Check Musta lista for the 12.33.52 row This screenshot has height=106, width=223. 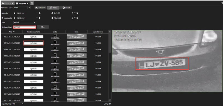pyautogui.click(x=55, y=80)
